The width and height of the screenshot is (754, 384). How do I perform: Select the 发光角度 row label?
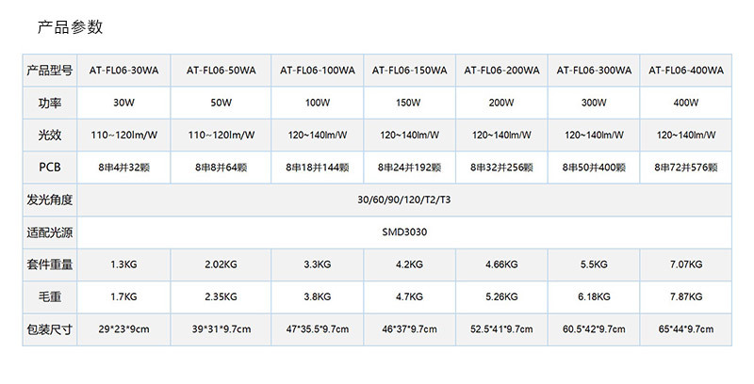pos(50,200)
